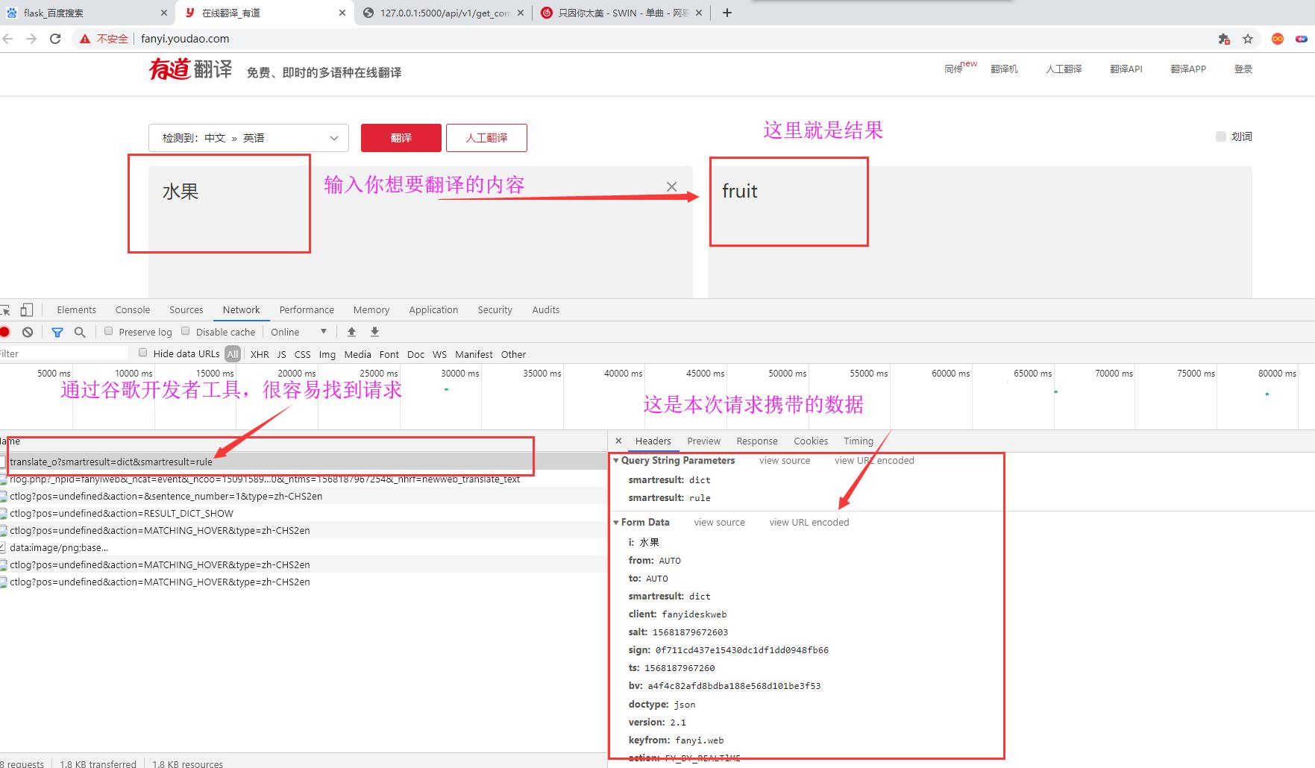
Task: Toggle the 划词 checkbox
Action: 1221,136
